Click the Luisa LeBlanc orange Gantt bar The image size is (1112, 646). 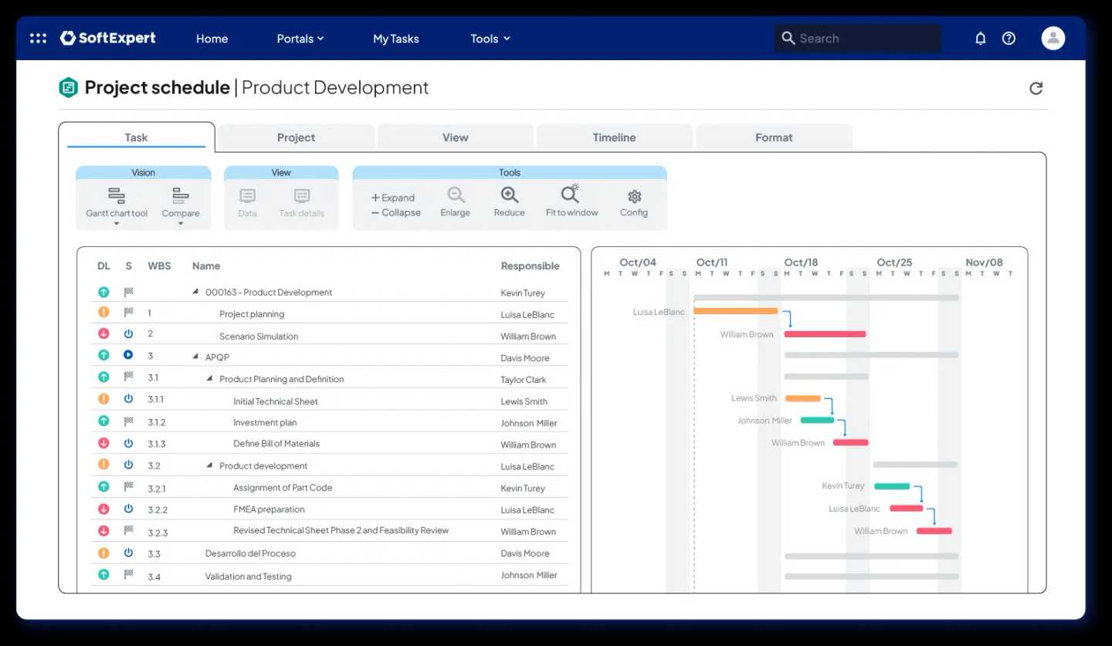pyautogui.click(x=735, y=311)
